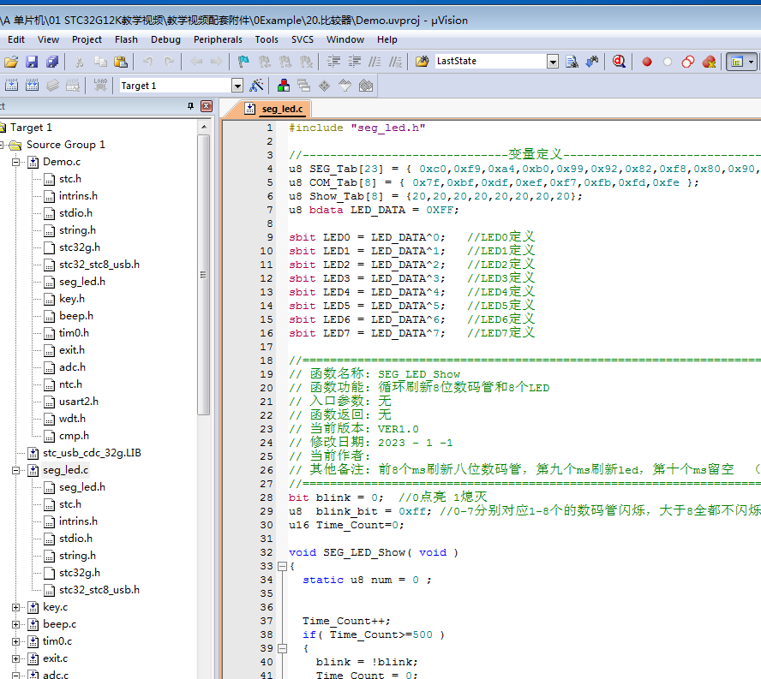This screenshot has width=761, height=679.
Task: Open the SVCS menu
Action: pos(303,39)
